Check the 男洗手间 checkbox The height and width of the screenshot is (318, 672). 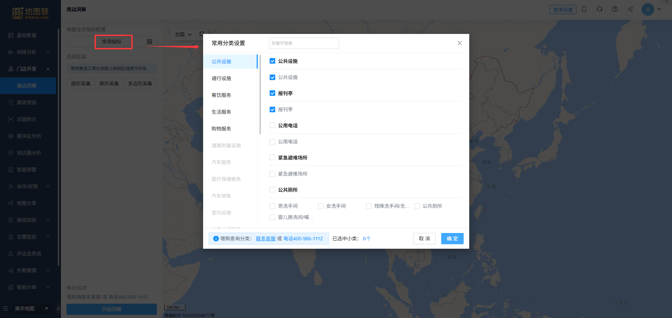272,206
